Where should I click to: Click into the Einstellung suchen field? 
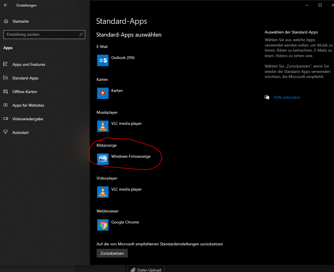(x=44, y=34)
